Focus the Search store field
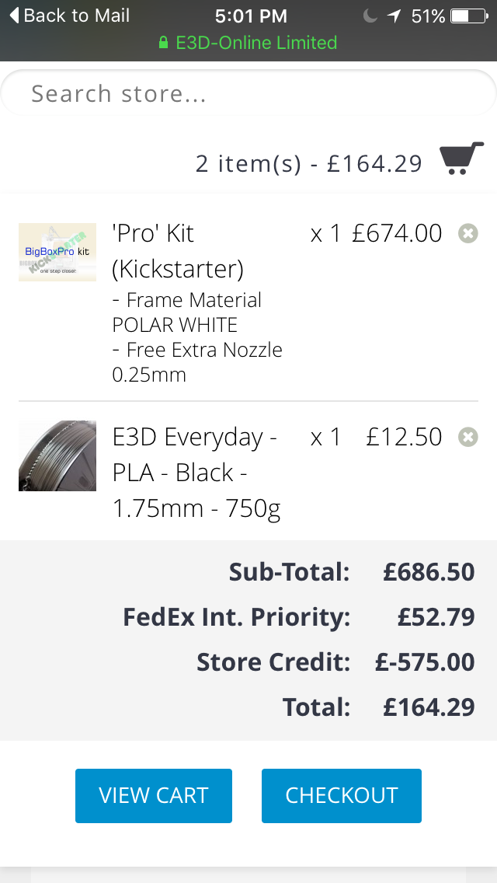 pos(248,94)
